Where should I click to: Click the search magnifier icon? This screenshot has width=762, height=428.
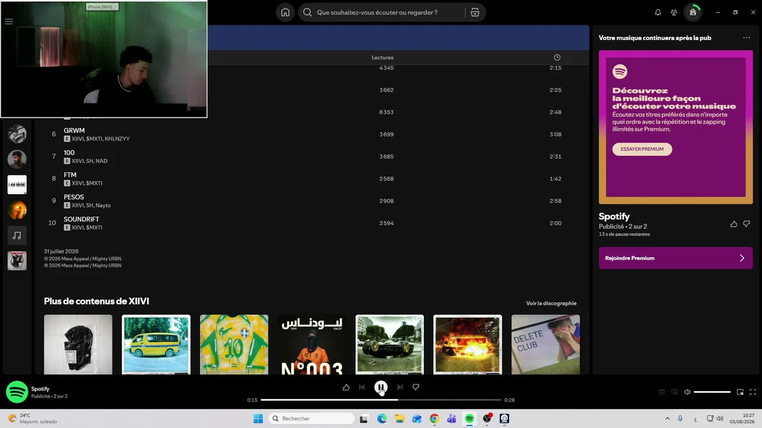(307, 12)
